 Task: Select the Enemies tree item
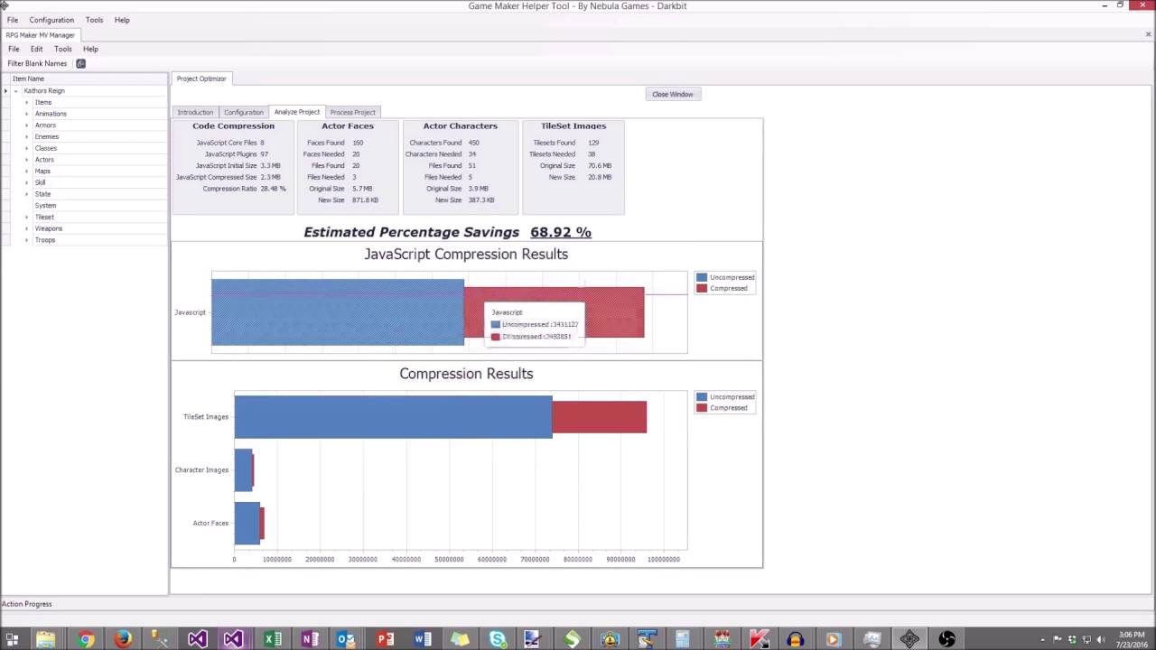[x=46, y=136]
